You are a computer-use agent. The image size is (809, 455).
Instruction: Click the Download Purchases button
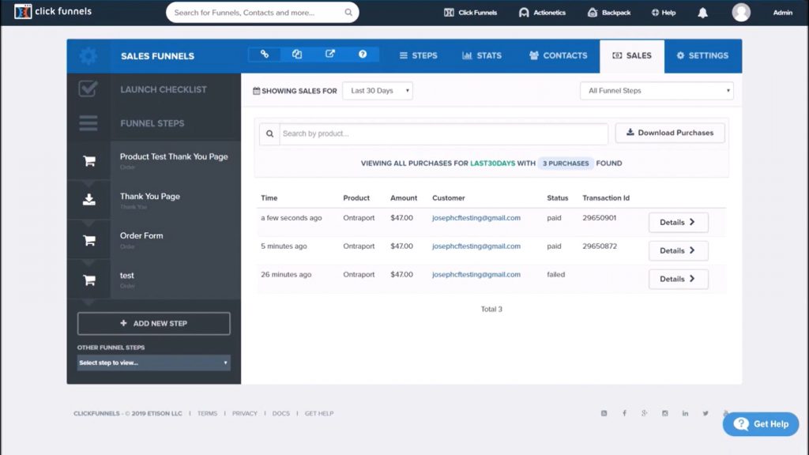[x=669, y=133]
